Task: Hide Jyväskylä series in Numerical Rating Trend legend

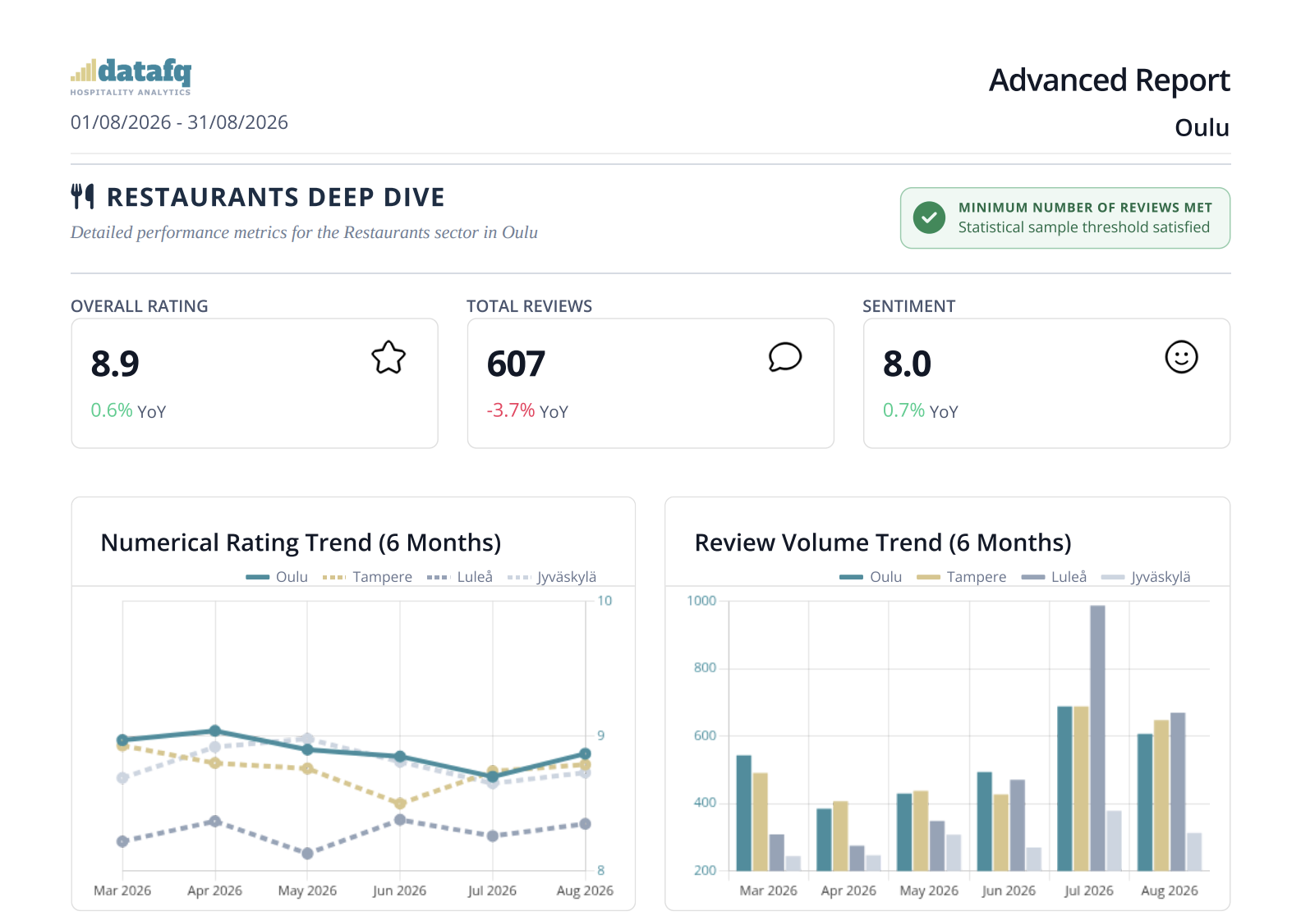Action: 552,577
